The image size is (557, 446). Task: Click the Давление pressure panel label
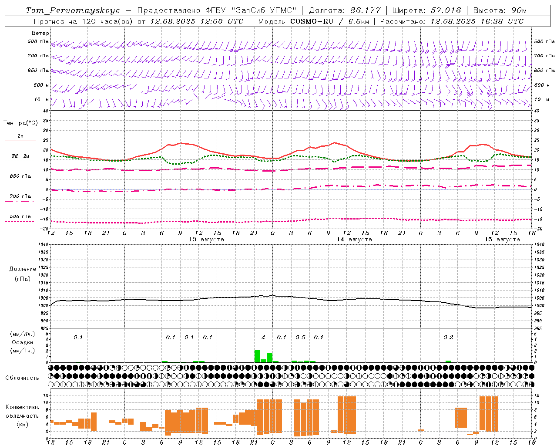23,269
